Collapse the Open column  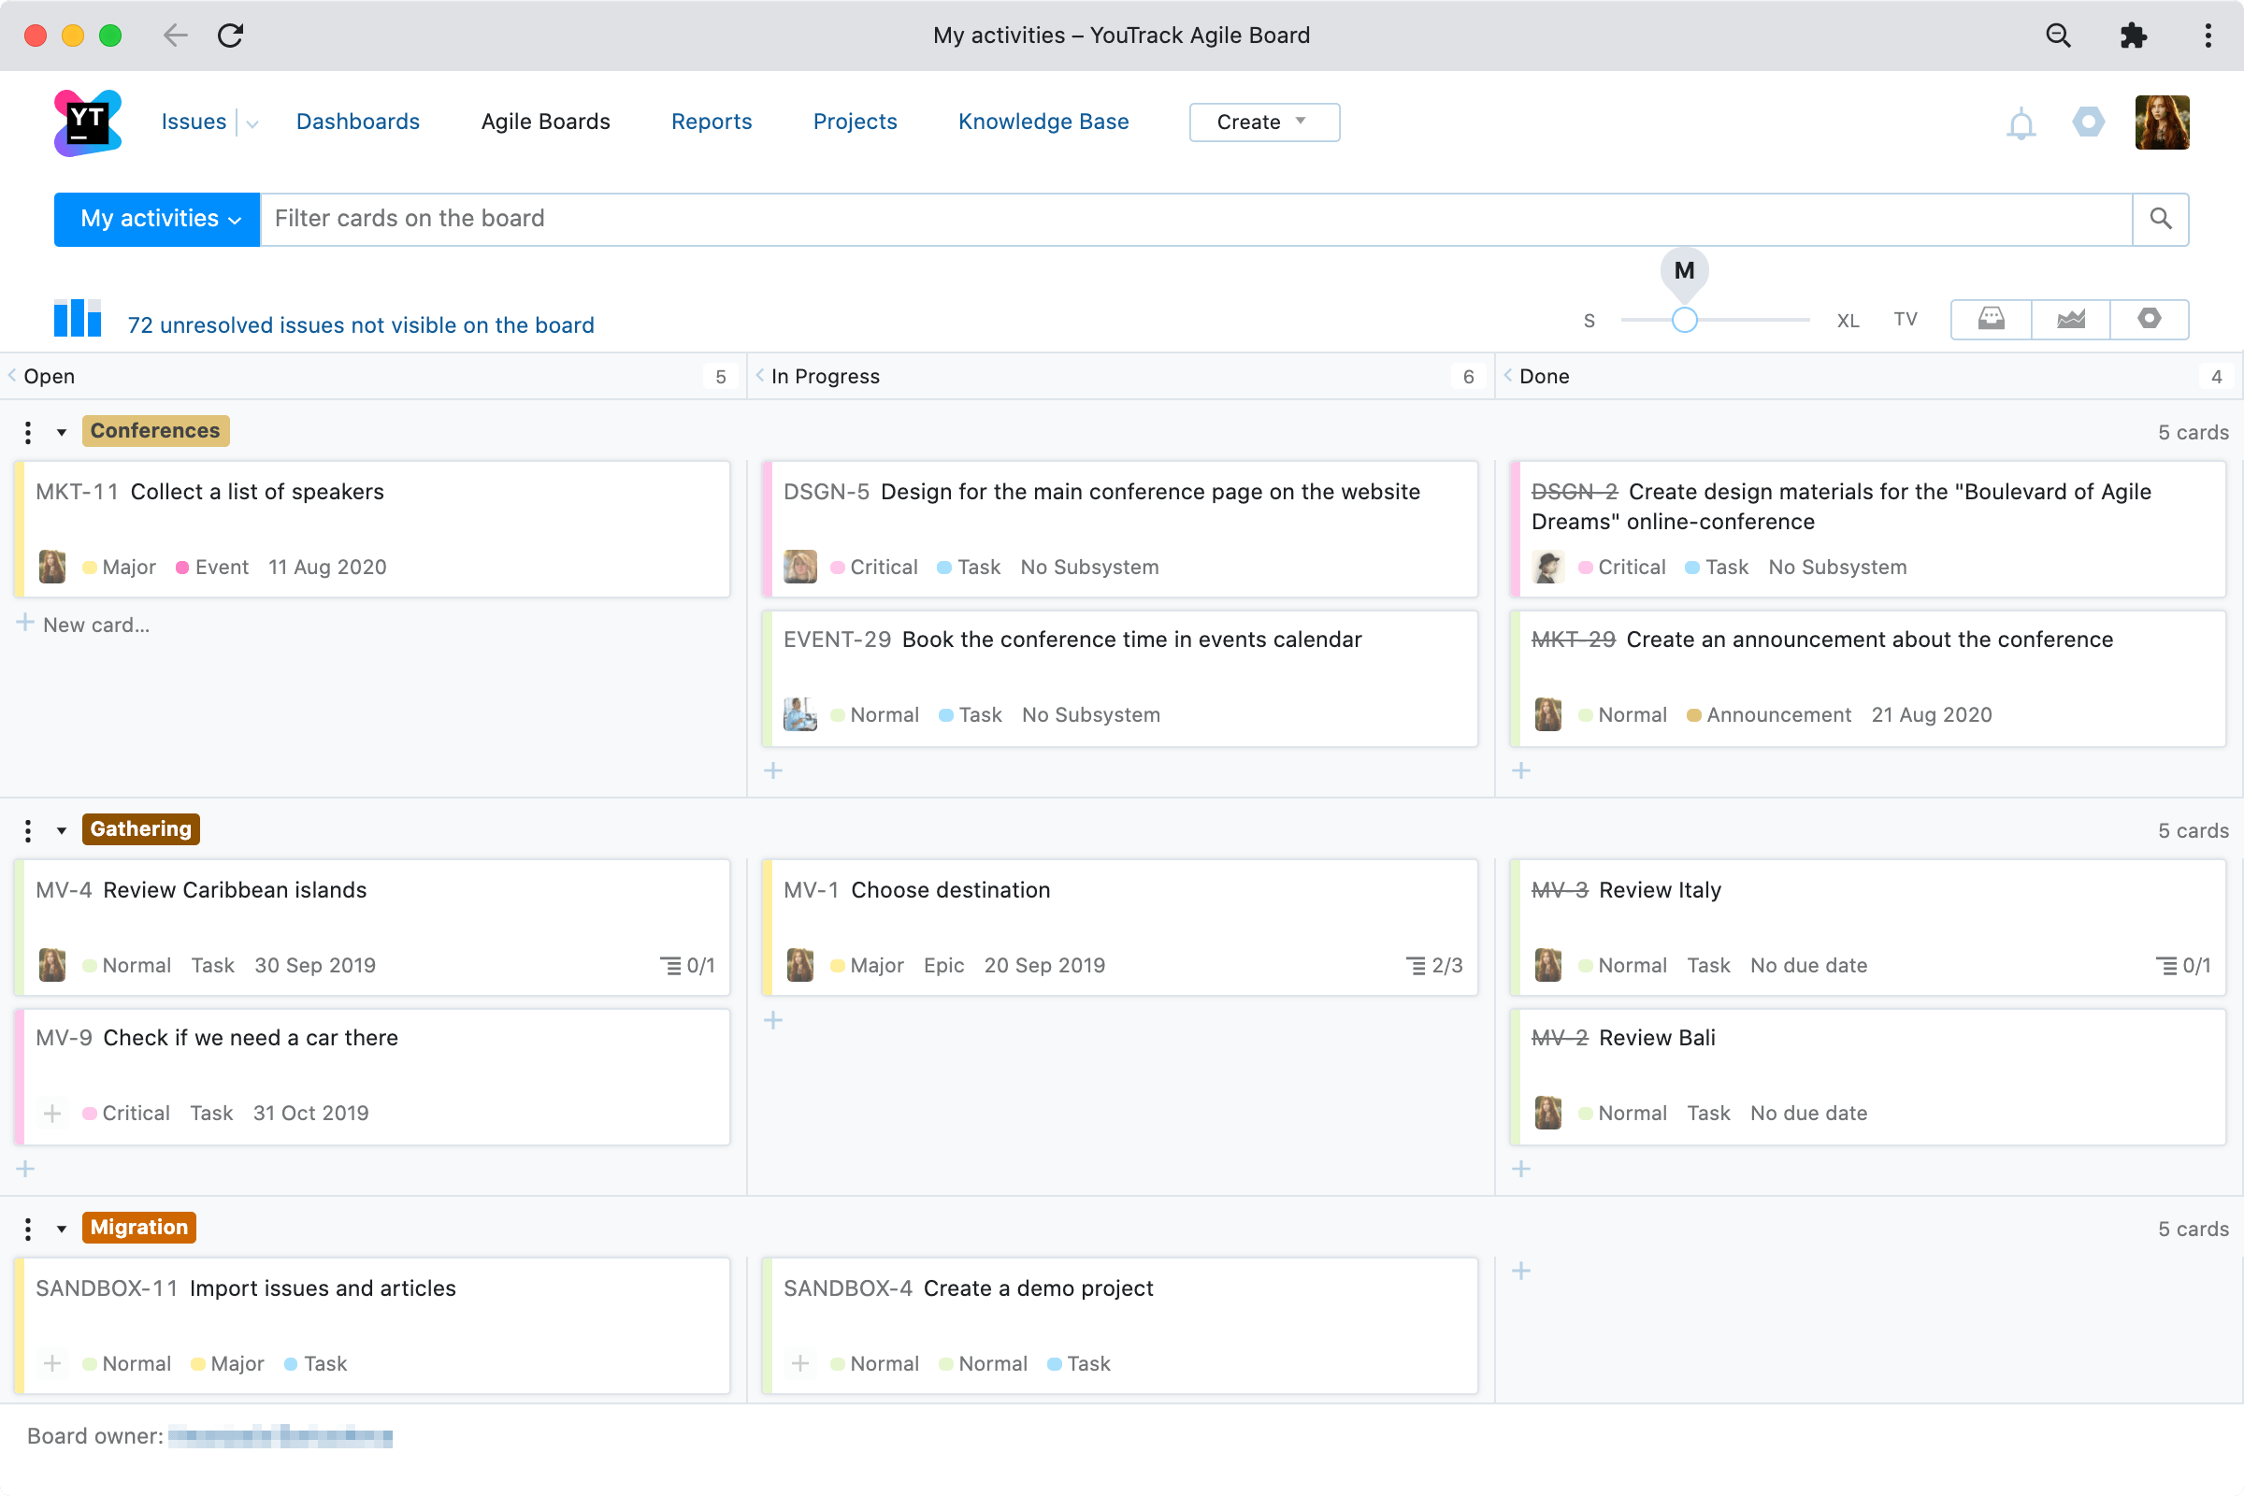coord(10,375)
